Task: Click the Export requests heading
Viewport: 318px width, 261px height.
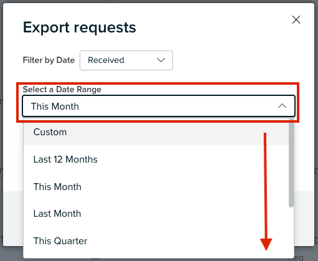Action: click(80, 27)
